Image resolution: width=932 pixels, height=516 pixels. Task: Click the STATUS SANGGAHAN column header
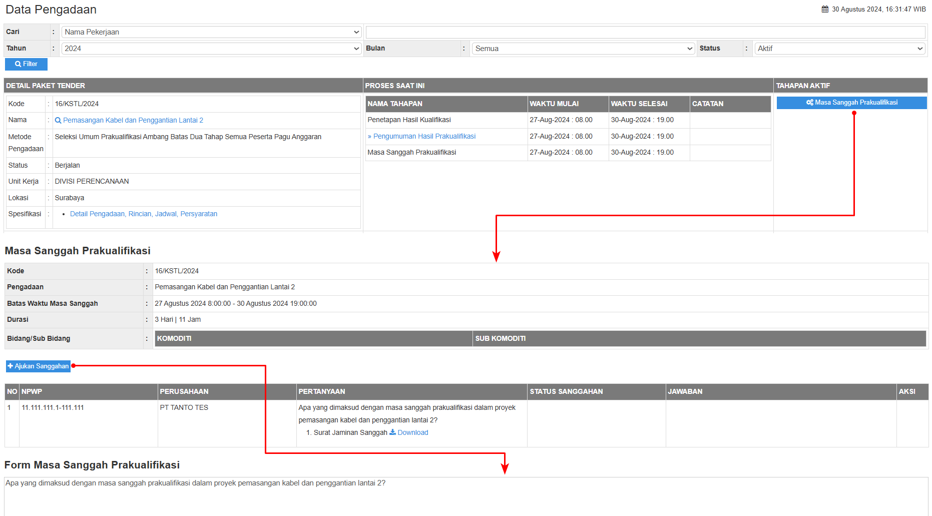point(596,391)
